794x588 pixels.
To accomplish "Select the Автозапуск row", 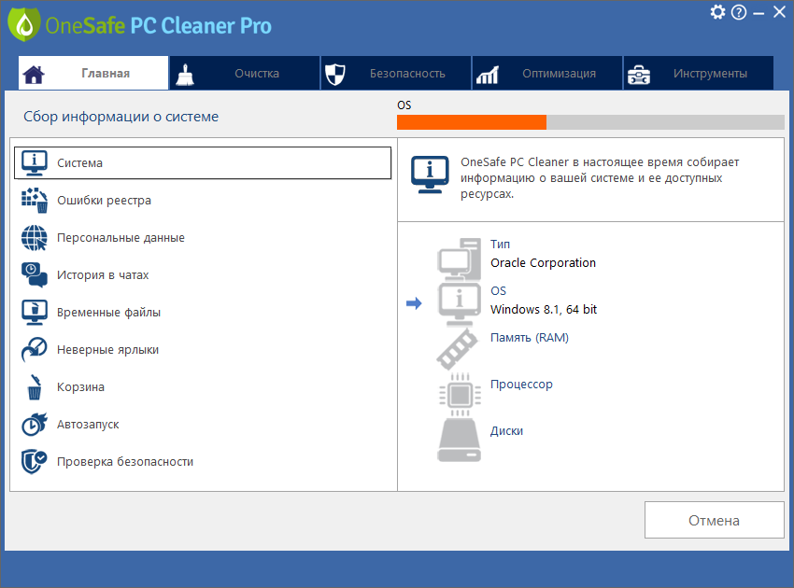I will pyautogui.click(x=203, y=424).
